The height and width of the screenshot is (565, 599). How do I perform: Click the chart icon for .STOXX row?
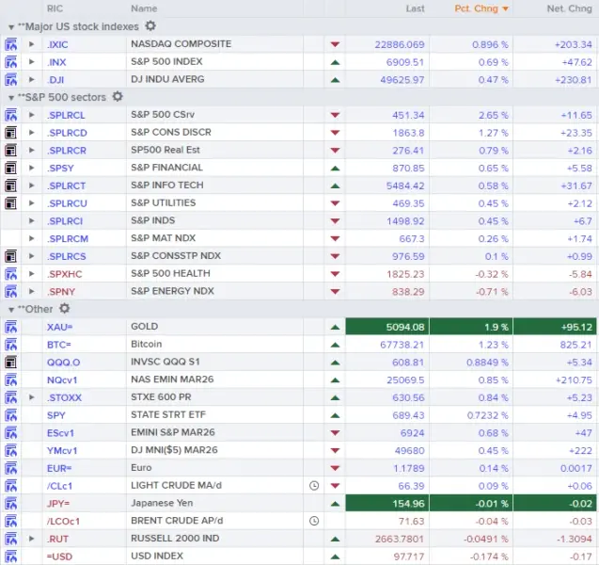10,397
